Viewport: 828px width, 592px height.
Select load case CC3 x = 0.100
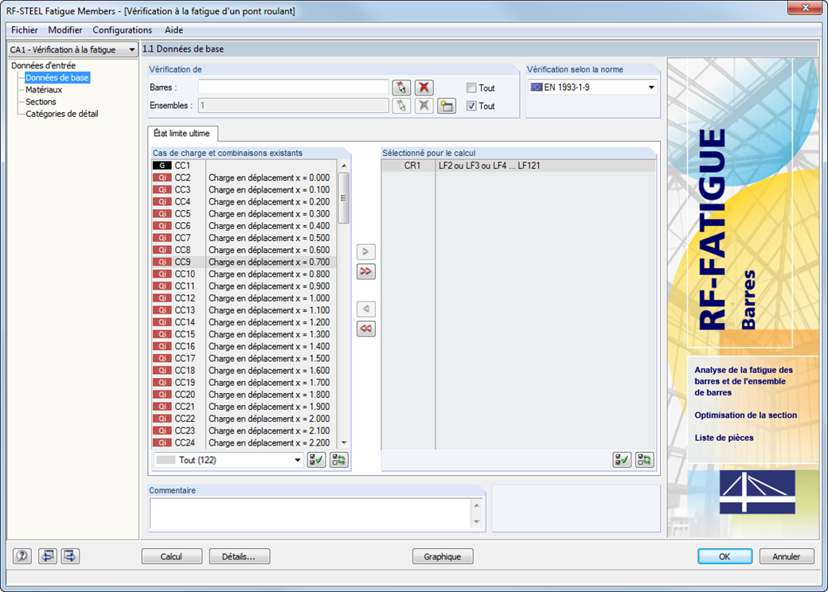(x=244, y=190)
